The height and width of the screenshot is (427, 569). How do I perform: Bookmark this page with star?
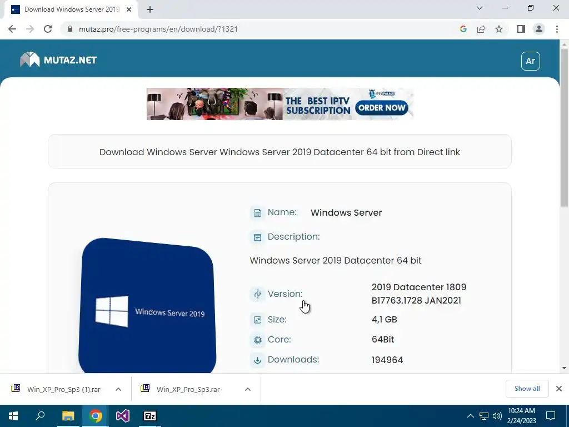point(499,29)
